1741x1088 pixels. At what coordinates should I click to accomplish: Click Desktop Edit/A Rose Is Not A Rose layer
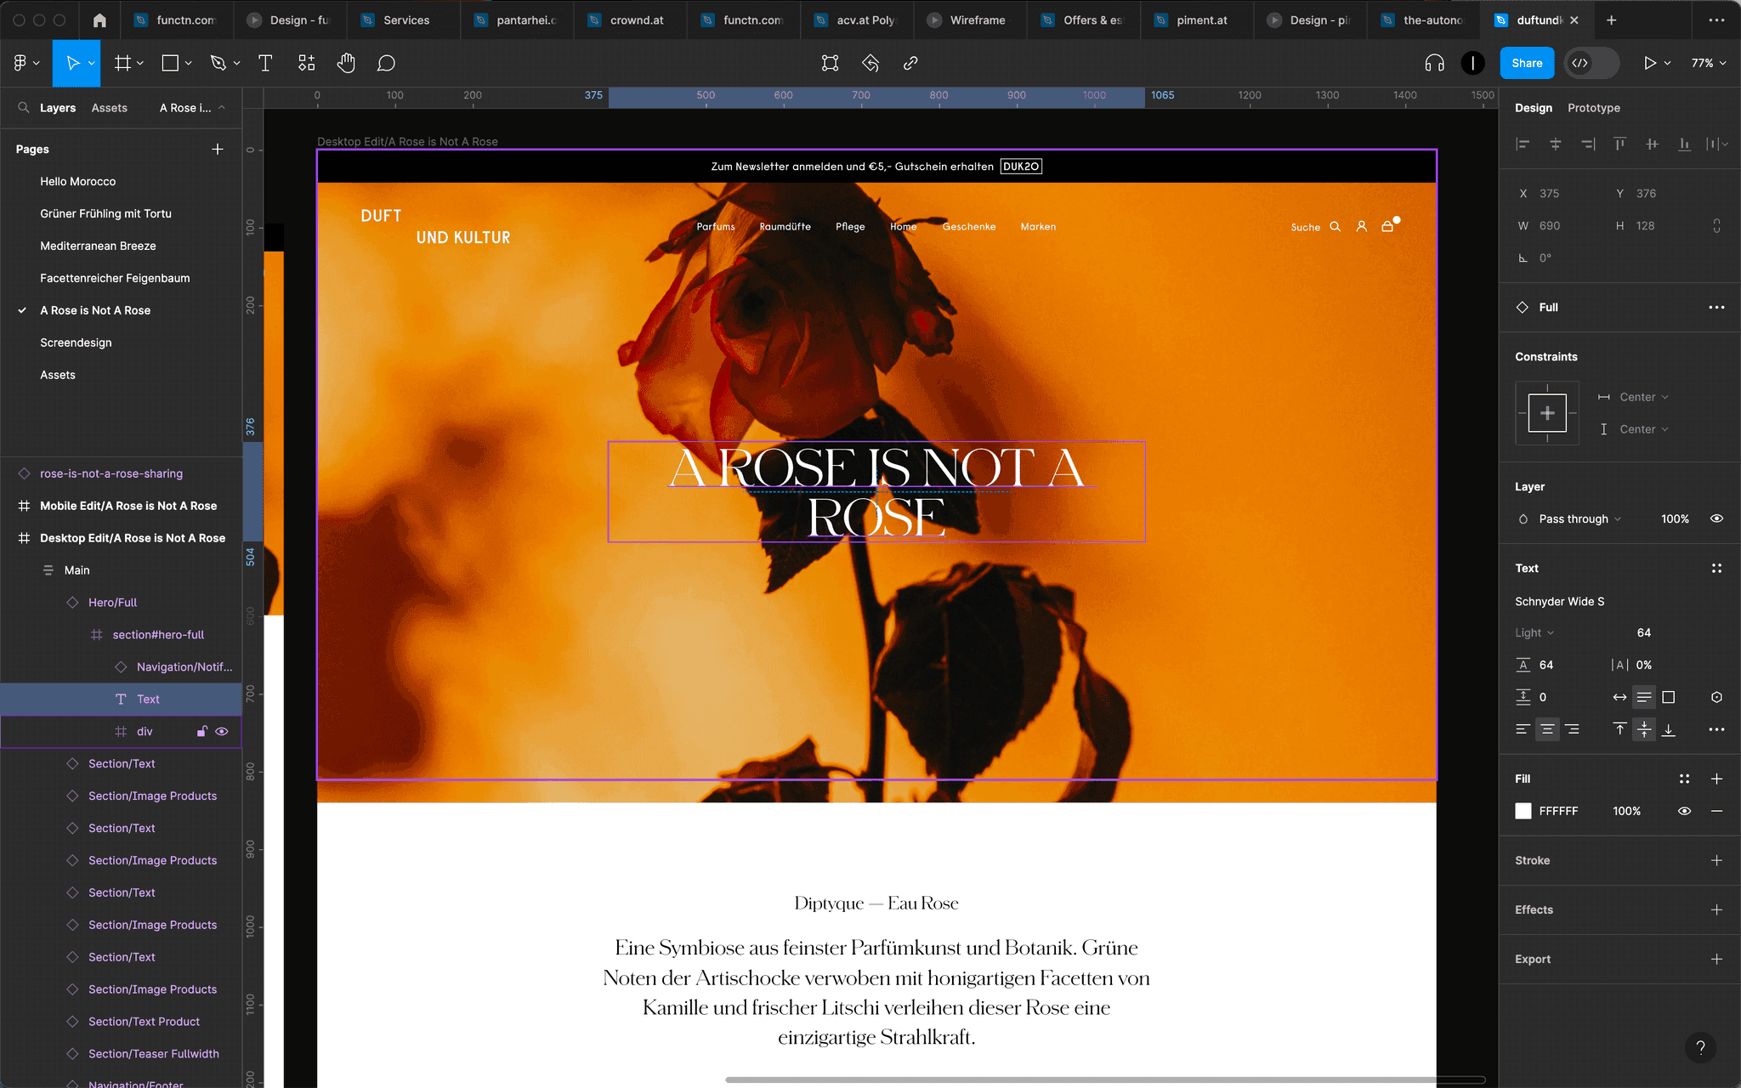point(133,538)
